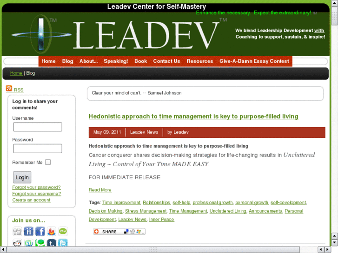Open the Reddit alien icon
The height and width of the screenshot is (253, 338).
pyautogui.click(x=17, y=243)
